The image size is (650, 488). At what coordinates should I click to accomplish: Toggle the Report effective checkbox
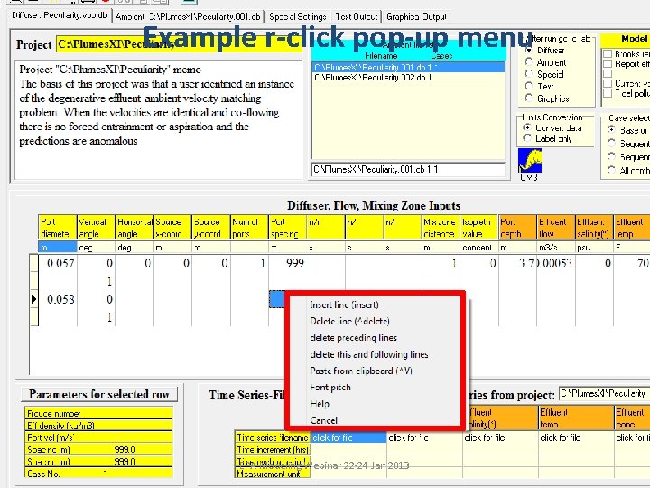coord(608,64)
